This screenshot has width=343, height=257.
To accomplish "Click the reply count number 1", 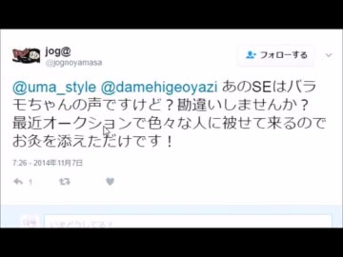I will (x=30, y=182).
